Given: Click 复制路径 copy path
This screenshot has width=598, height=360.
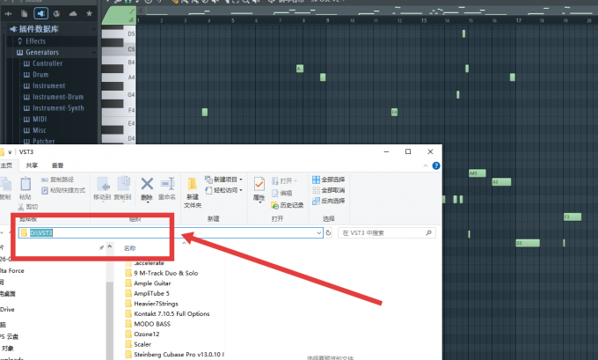Looking at the screenshot, I should [57, 180].
